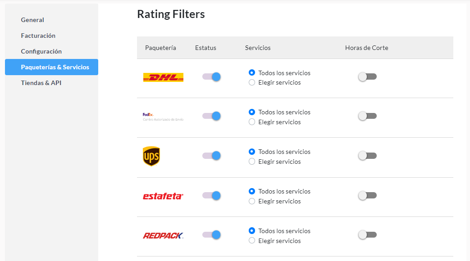Disable the DHL Estatus toggle
This screenshot has width=470, height=261.
212,76
